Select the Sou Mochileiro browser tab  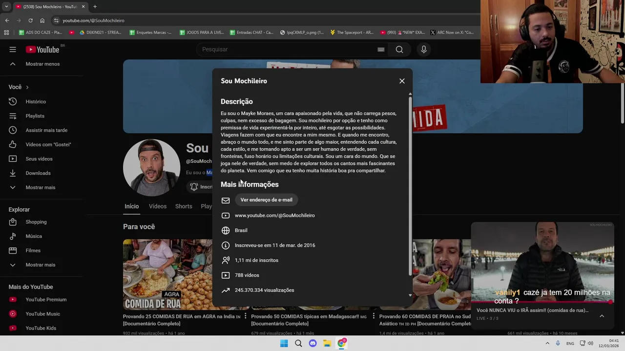coord(49,7)
